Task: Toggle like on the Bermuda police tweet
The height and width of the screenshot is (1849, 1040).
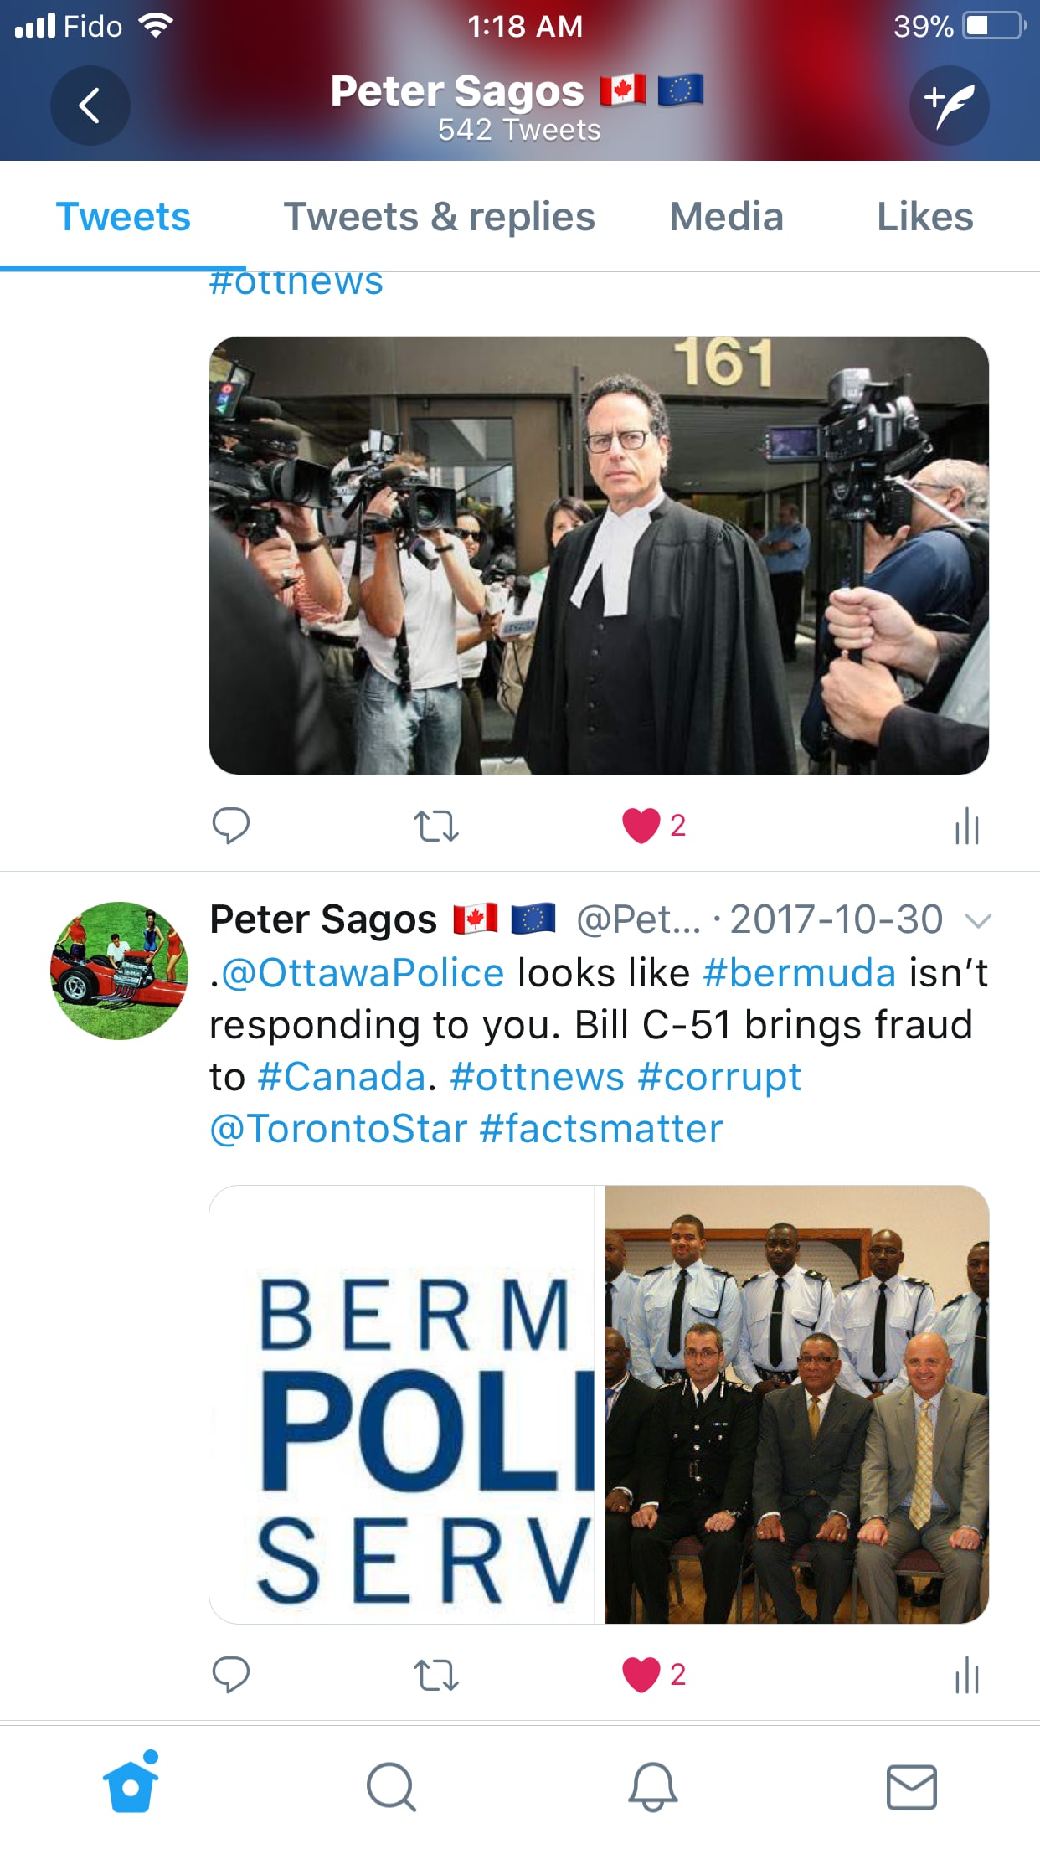Action: pos(641,1675)
